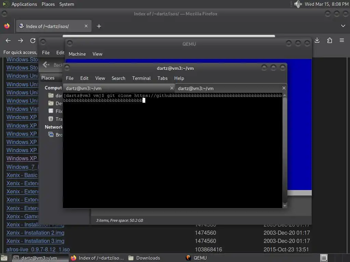Screen dimensions: 350x262
Task: Switch to Downloads taskbar button
Action: [x=145, y=258]
